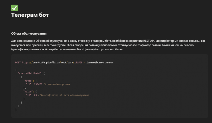Click the field id value 130473

[38, 84]
